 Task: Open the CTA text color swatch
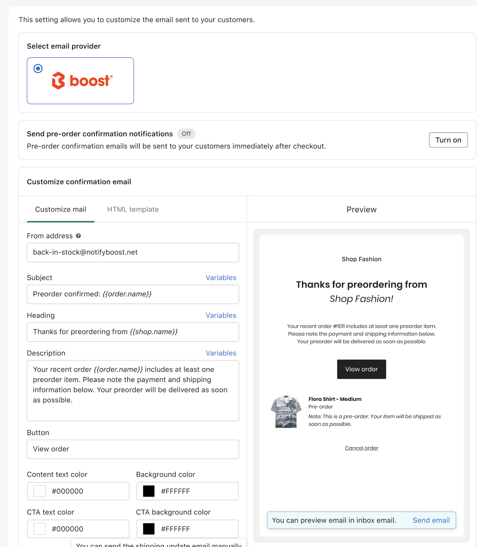(x=39, y=528)
